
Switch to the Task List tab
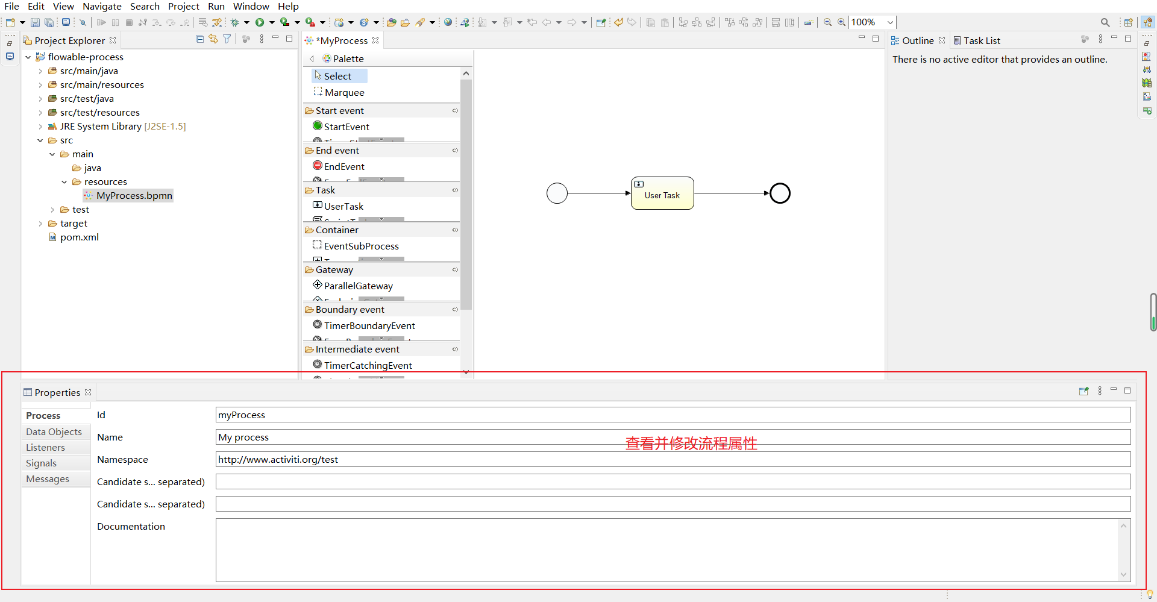[982, 40]
